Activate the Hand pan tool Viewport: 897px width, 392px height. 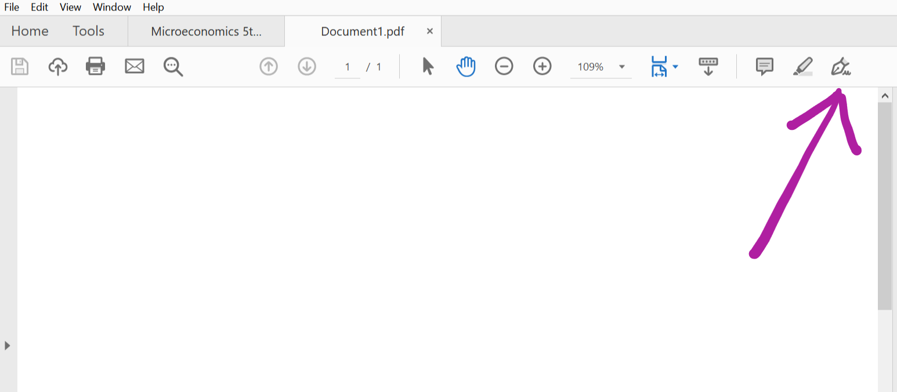[x=466, y=66]
